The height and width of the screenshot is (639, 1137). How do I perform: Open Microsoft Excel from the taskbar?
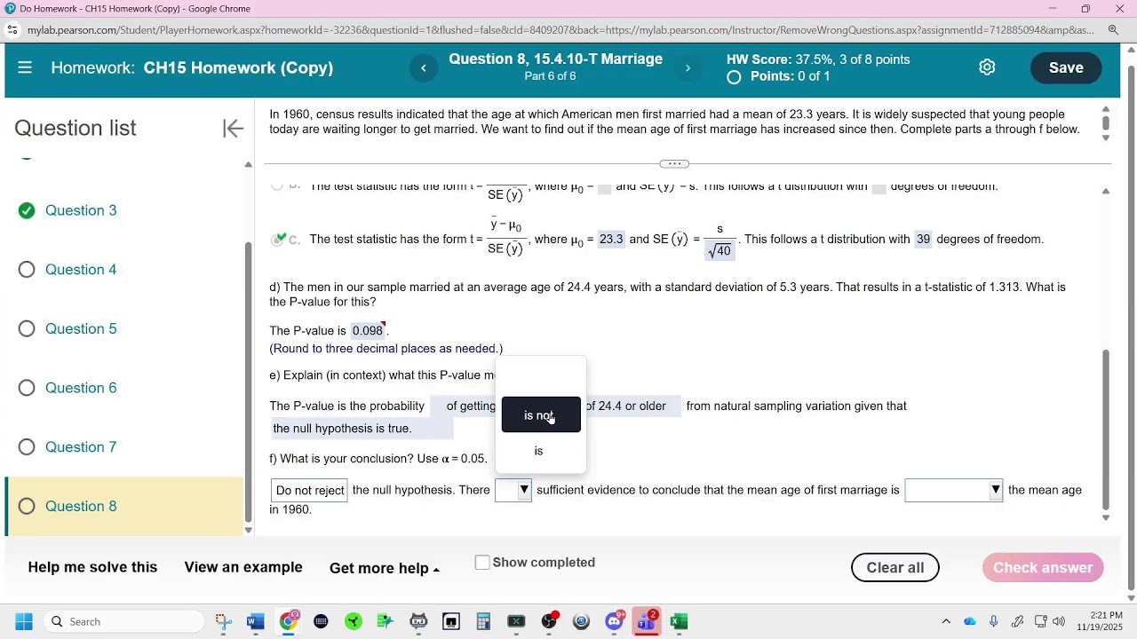point(679,621)
